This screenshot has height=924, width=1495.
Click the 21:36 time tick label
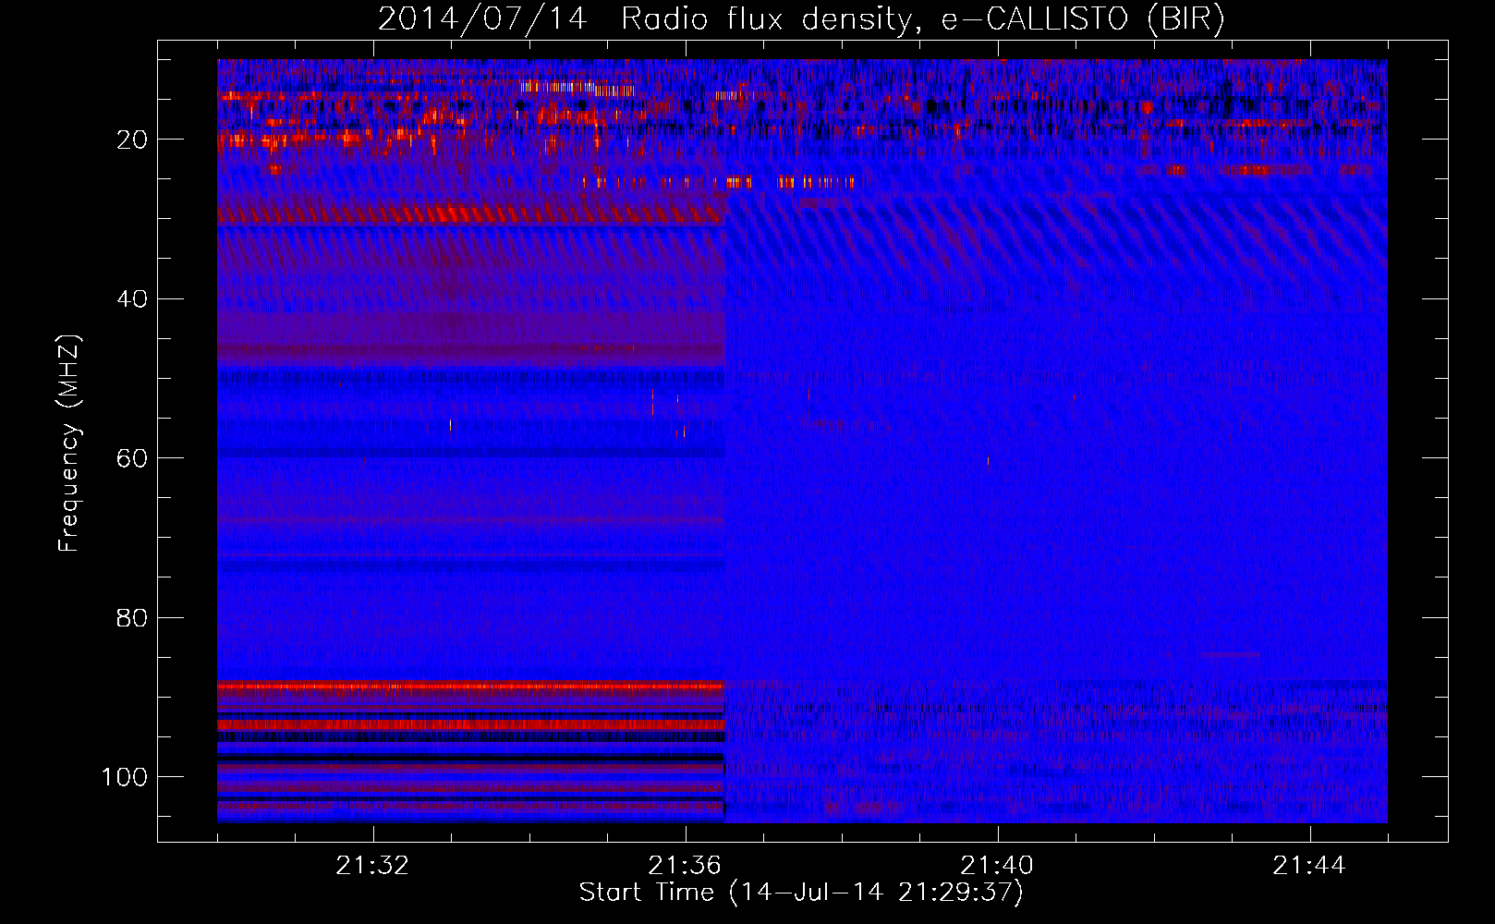pos(685,866)
